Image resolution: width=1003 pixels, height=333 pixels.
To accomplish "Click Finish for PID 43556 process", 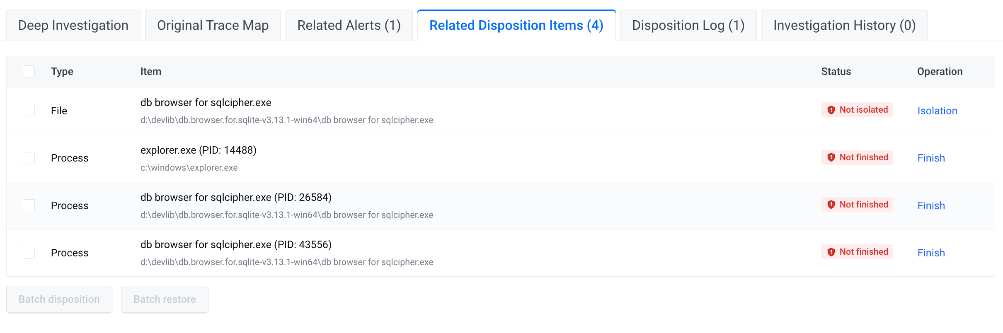I will 931,253.
